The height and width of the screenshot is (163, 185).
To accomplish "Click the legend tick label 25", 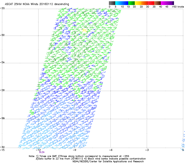I will [x=141, y=7].
